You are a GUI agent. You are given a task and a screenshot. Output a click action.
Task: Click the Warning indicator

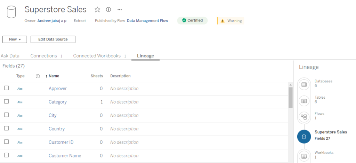click(x=230, y=21)
